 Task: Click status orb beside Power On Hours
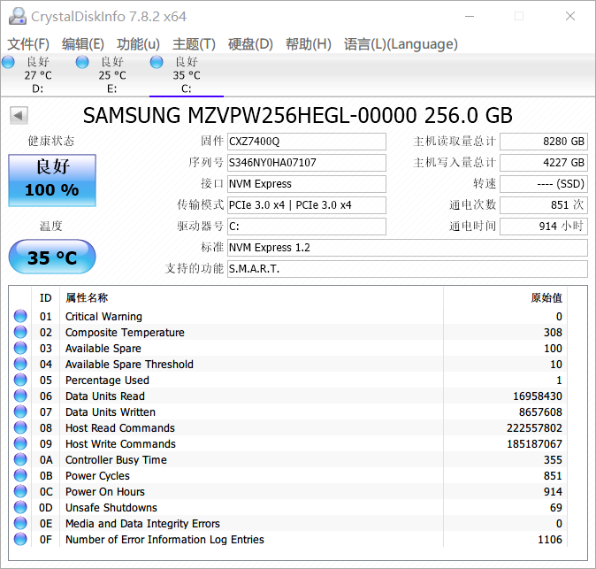click(20, 492)
